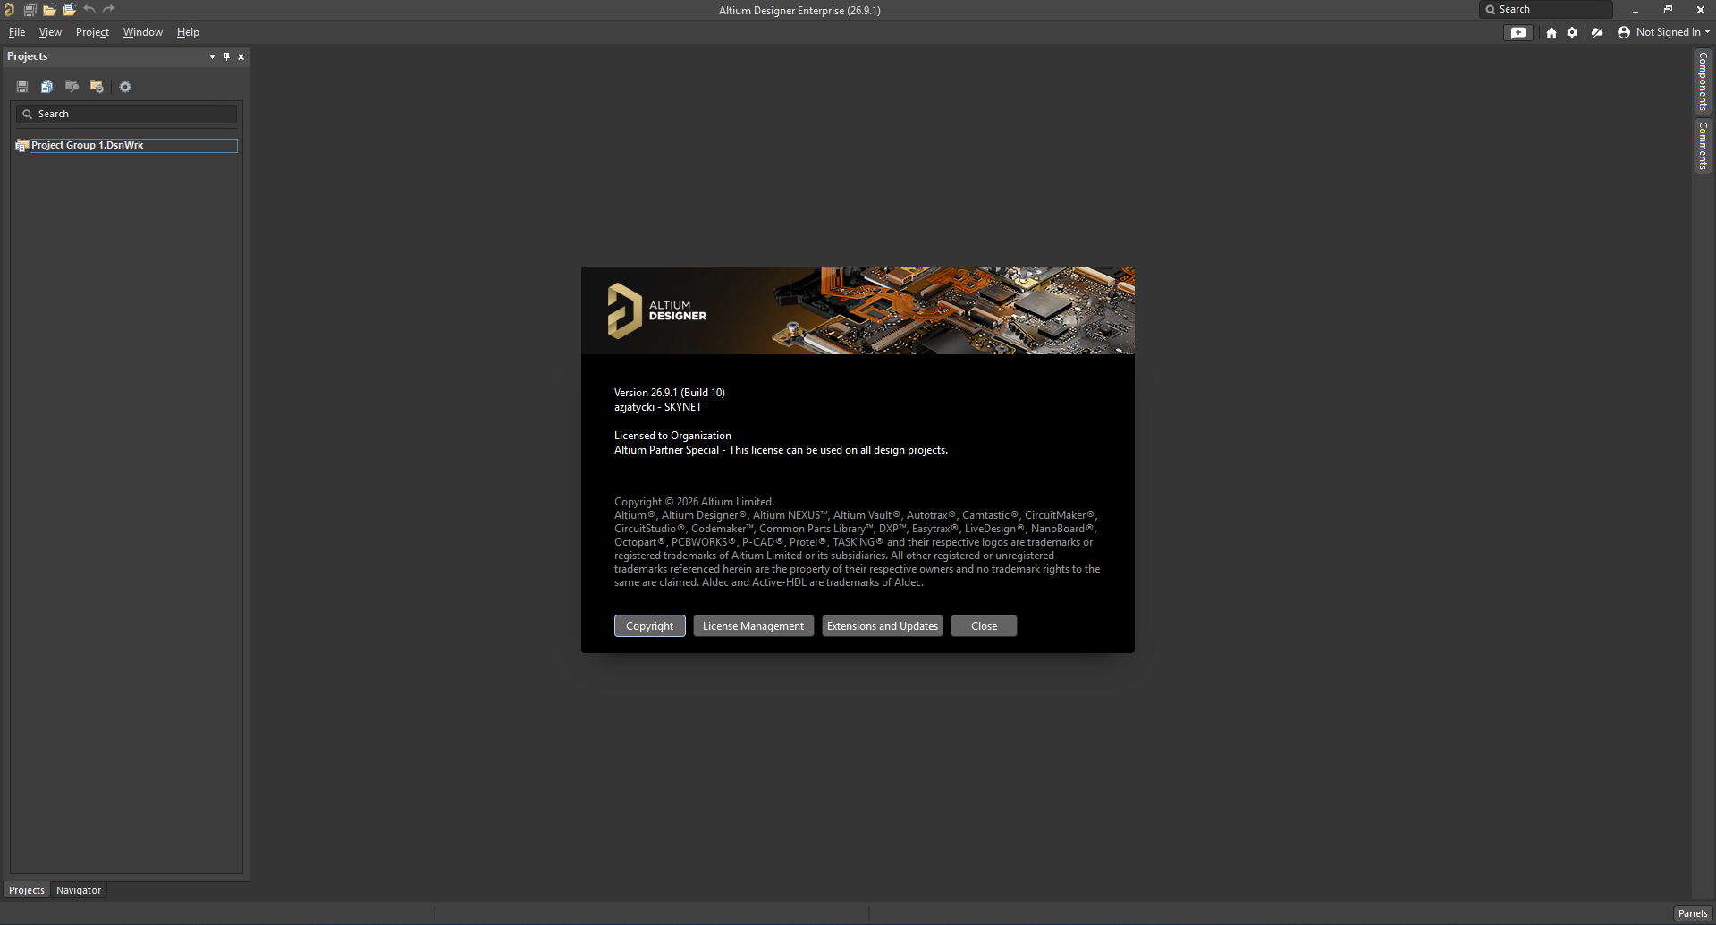This screenshot has height=925, width=1716.
Task: Restore down the Altium Designer window
Action: coord(1668,10)
